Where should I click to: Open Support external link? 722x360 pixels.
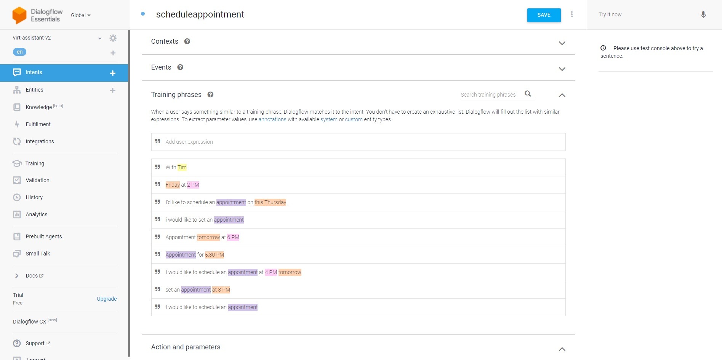coord(38,343)
